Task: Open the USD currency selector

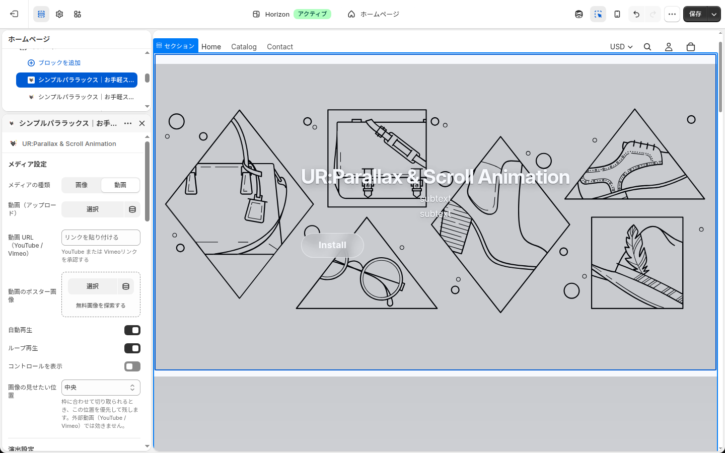Action: point(621,47)
